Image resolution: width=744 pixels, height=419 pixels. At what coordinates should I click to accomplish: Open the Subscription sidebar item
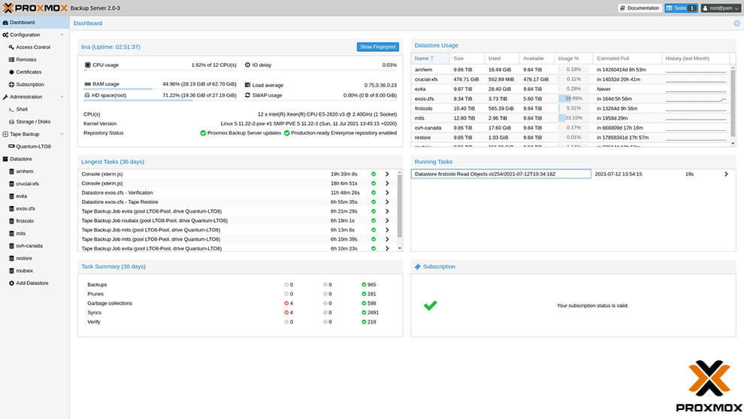click(30, 84)
